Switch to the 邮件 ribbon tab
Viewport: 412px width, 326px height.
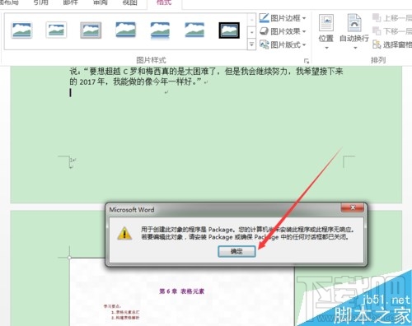(x=71, y=2)
